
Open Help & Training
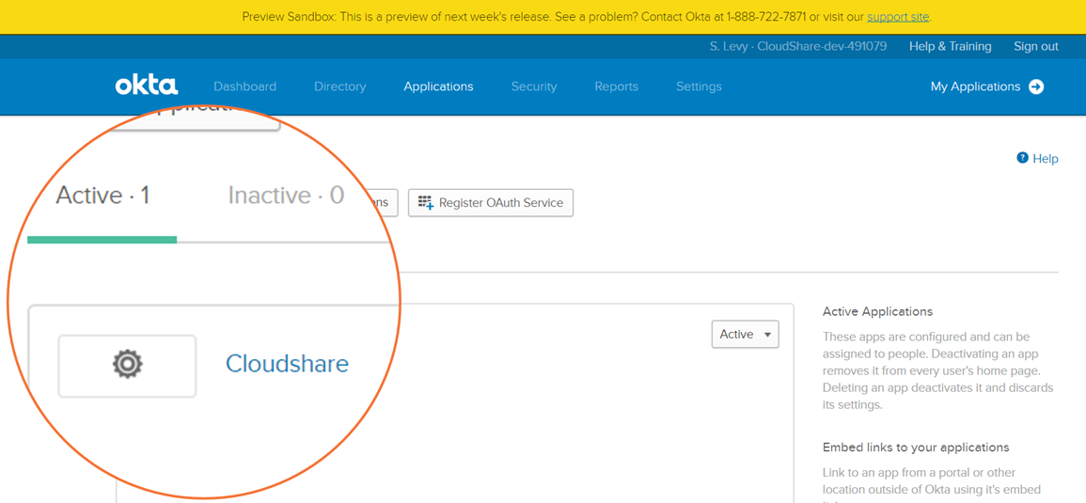tap(950, 46)
